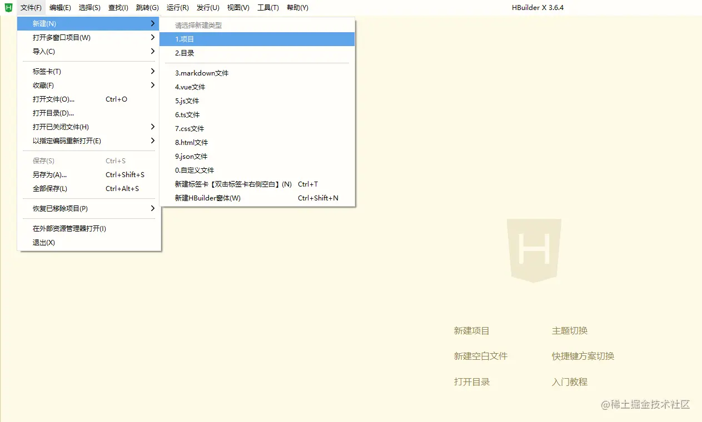Create a 6.ts文件
Image resolution: width=702 pixels, height=422 pixels.
coord(257,115)
